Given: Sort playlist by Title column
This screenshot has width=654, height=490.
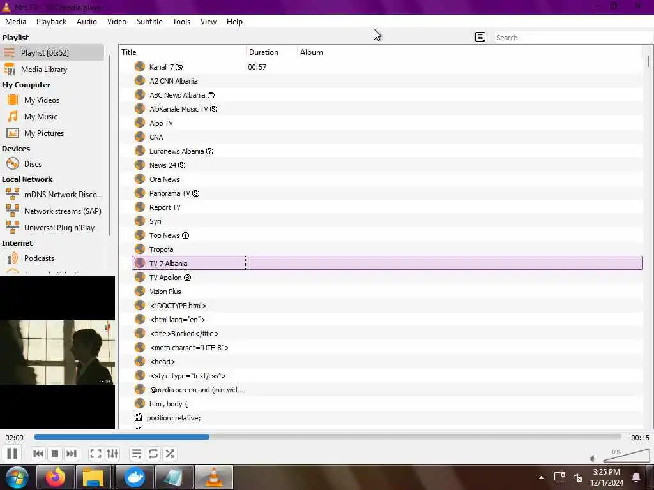Looking at the screenshot, I should point(182,52).
